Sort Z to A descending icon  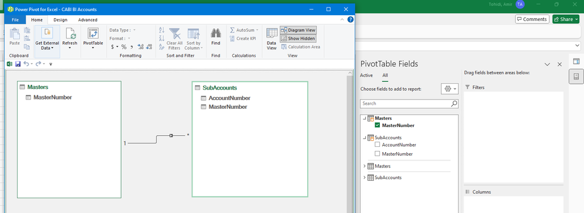162,39
